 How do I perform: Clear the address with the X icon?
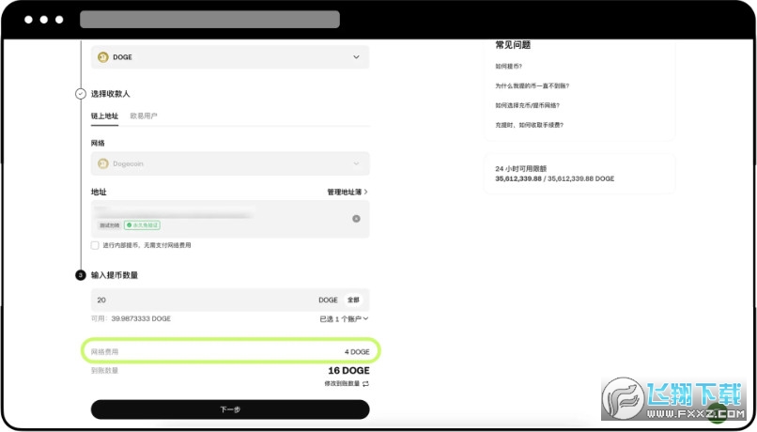point(356,219)
